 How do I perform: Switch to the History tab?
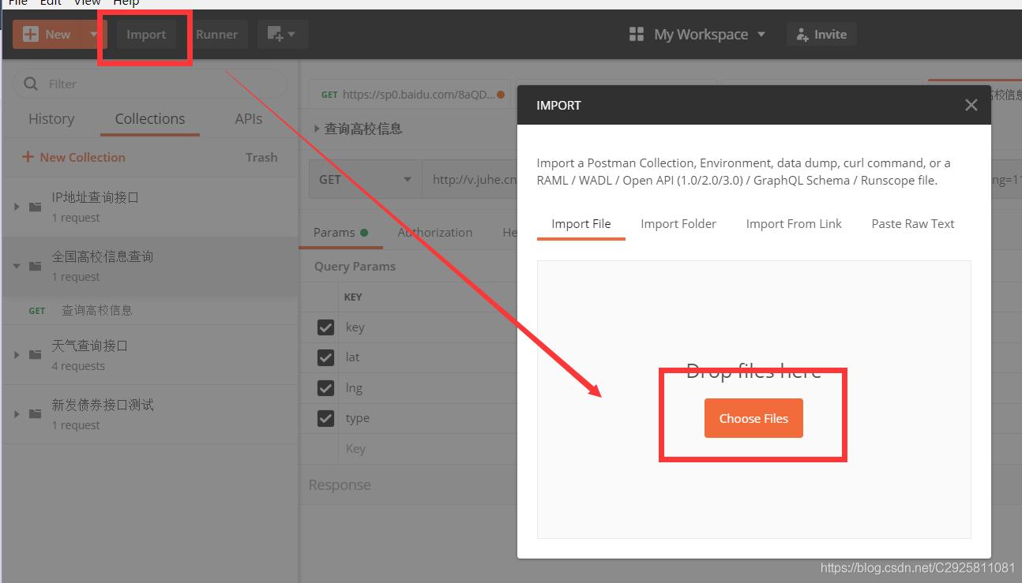pyautogui.click(x=51, y=119)
